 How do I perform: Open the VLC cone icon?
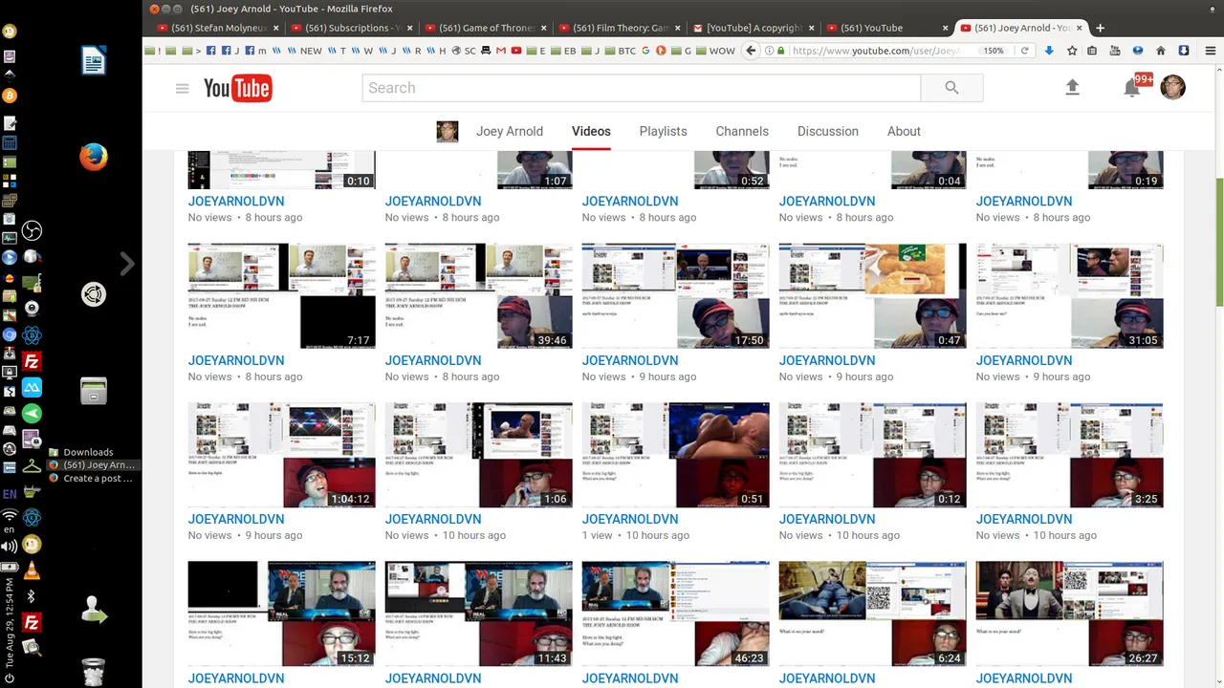point(32,570)
